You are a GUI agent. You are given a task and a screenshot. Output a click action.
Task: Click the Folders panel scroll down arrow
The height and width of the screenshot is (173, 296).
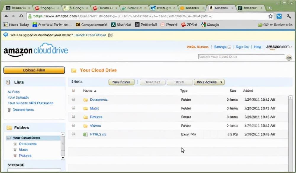click(x=63, y=158)
